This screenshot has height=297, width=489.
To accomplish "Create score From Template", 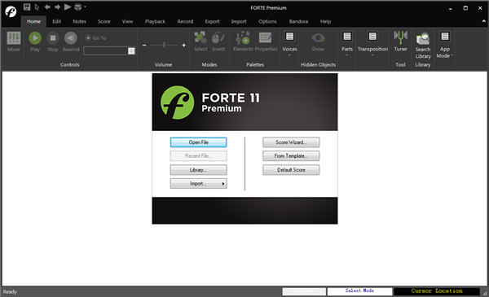I will [x=291, y=156].
